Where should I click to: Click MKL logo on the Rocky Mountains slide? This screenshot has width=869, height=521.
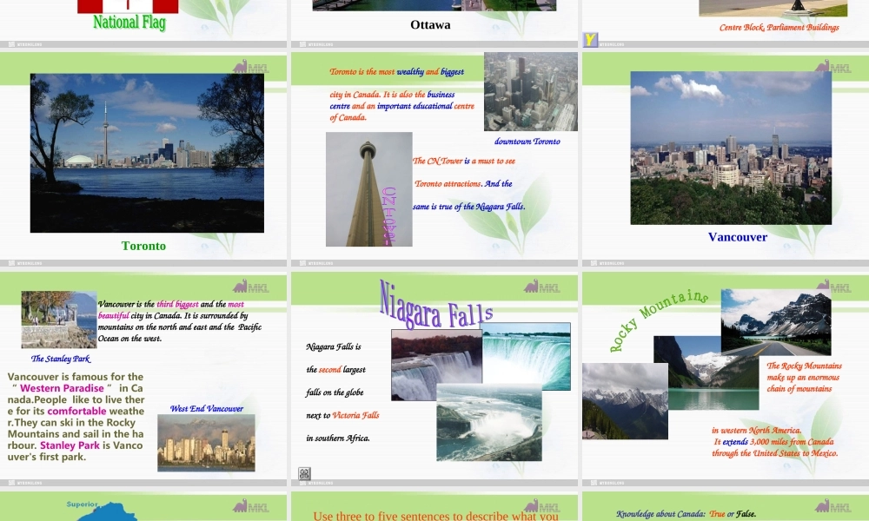[x=833, y=287]
